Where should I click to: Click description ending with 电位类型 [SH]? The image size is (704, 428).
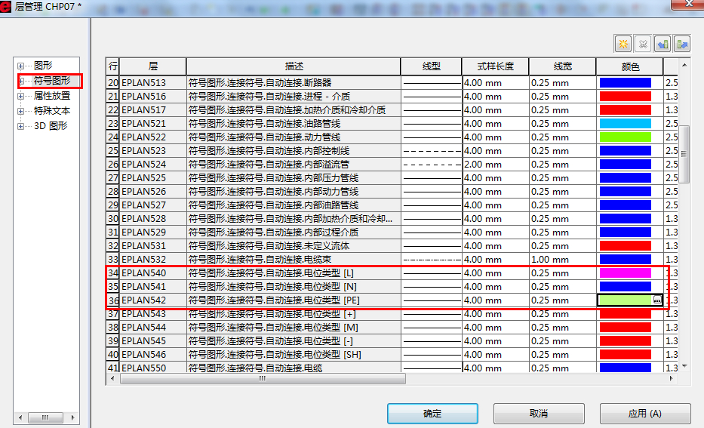294,354
